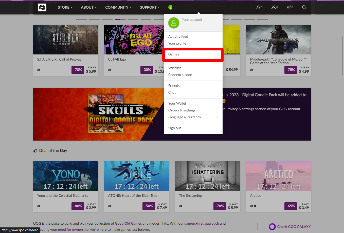
Task: Open the S.T.A.L.K.E.R. Call of Pripyat thumbnail
Action: click(66, 40)
